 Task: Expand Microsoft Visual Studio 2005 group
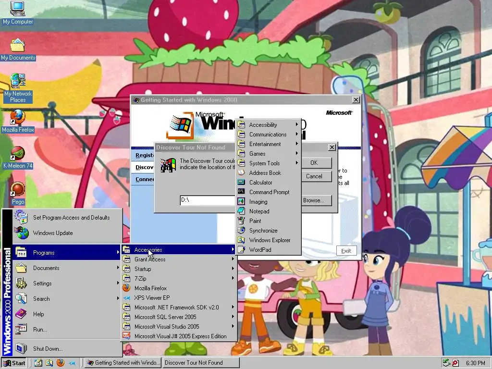pos(179,327)
